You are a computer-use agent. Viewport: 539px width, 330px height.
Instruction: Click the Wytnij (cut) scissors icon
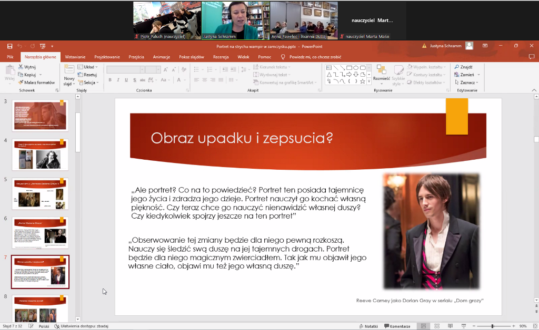[x=21, y=67]
